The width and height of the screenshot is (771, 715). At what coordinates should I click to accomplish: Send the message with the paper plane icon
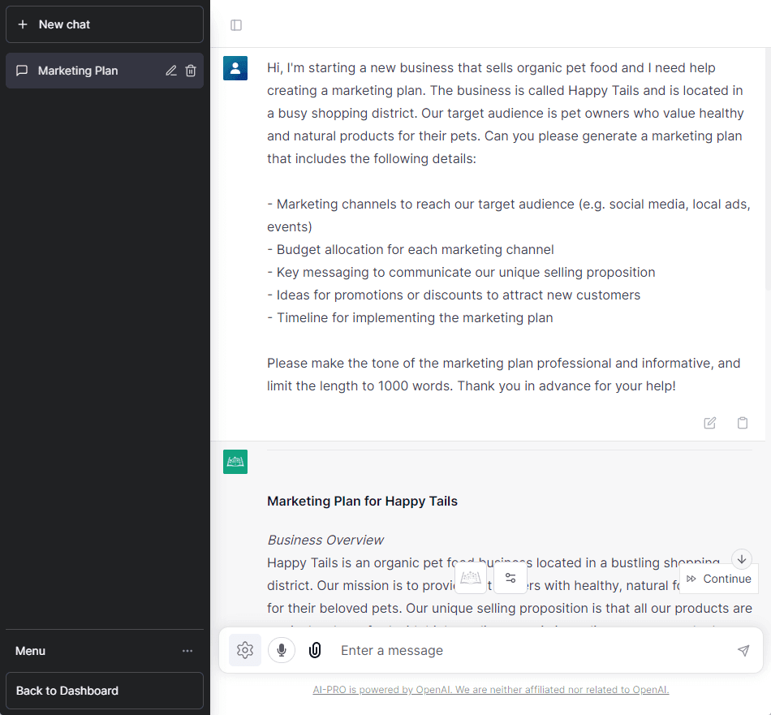click(743, 650)
